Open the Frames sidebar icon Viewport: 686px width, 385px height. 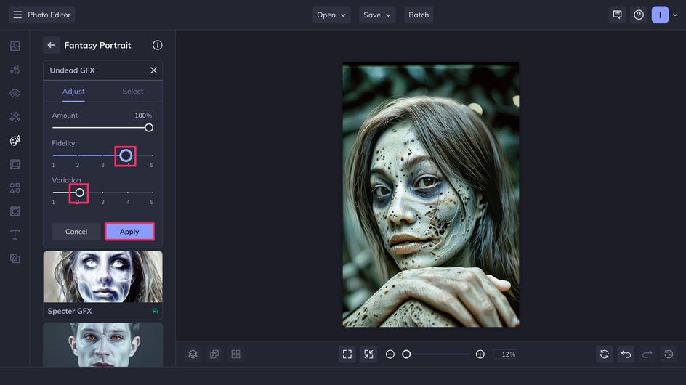(15, 164)
